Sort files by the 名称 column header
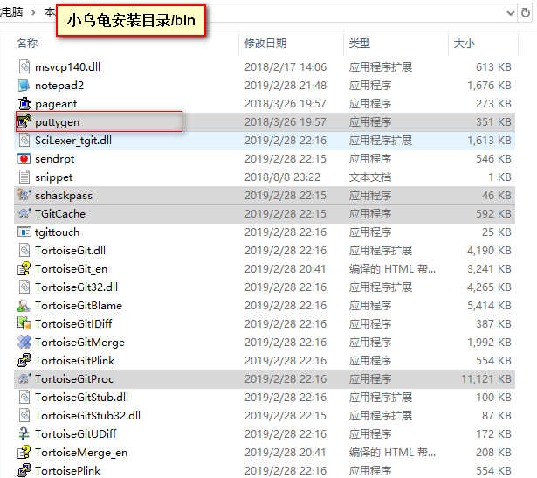 (x=27, y=43)
